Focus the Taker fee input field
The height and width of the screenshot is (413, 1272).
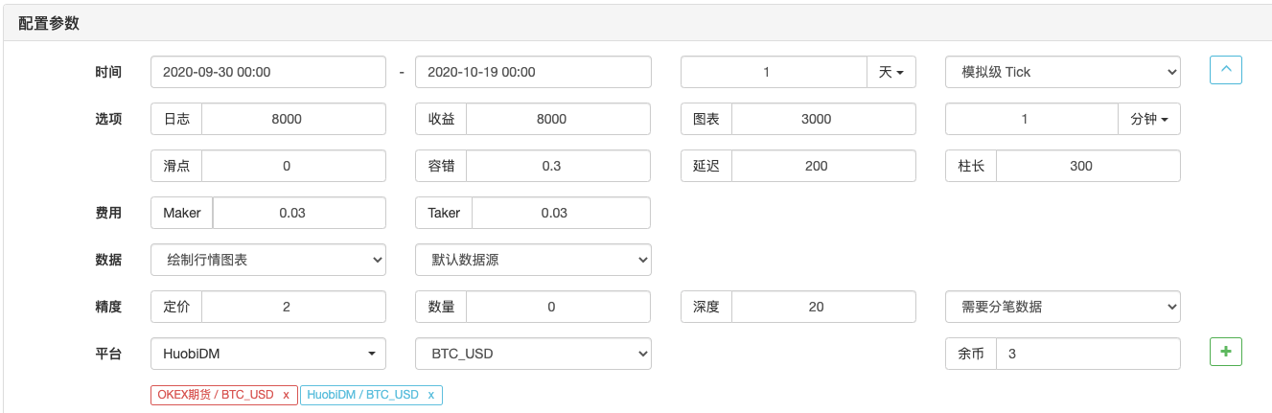[x=561, y=213]
